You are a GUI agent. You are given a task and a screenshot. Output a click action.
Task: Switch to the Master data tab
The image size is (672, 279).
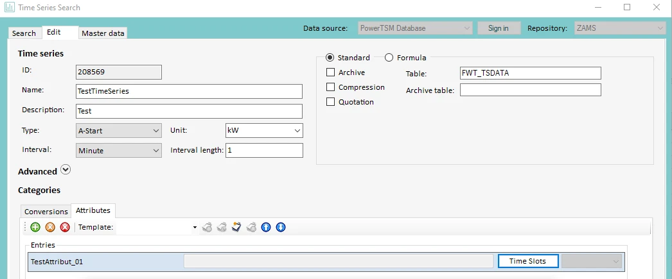[103, 33]
